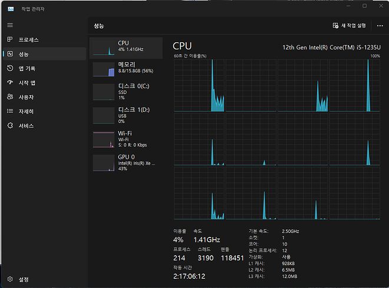Screen dimensions: 389x288
Task: Select the Wi-Fi resource entry
Action: coord(126,139)
